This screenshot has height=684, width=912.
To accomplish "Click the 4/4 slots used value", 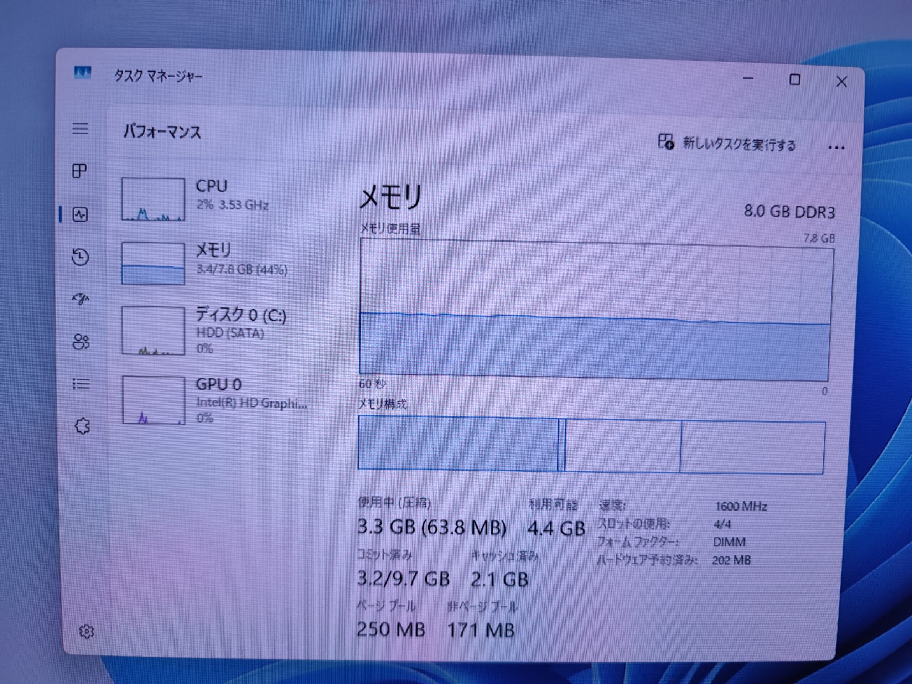I will coord(722,524).
